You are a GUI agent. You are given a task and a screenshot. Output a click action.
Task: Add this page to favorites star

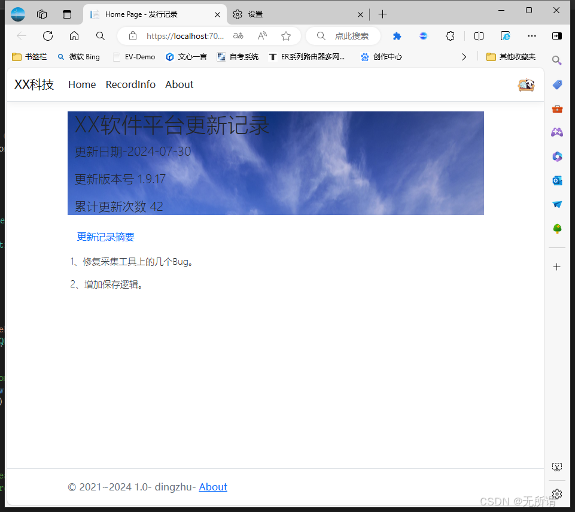(x=286, y=36)
